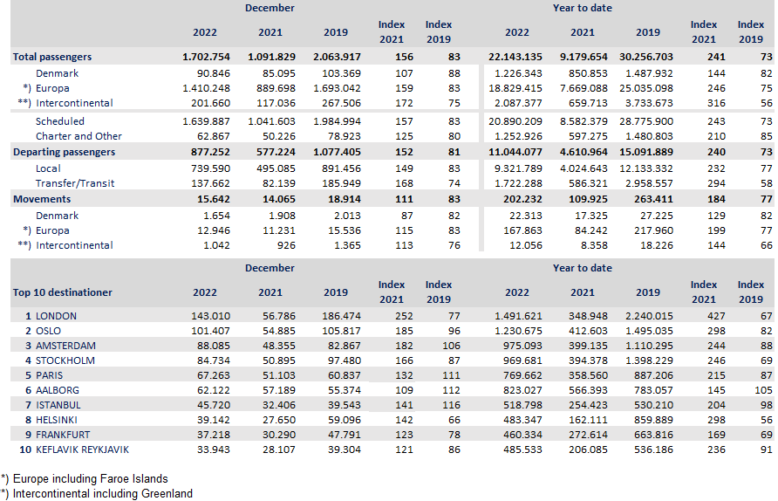This screenshot has width=778, height=501.
Task: Click the Movements row heading
Action: coord(42,199)
